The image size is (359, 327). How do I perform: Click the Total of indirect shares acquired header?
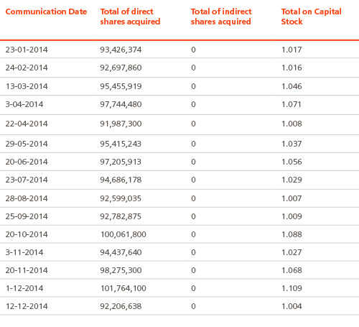[221, 17]
